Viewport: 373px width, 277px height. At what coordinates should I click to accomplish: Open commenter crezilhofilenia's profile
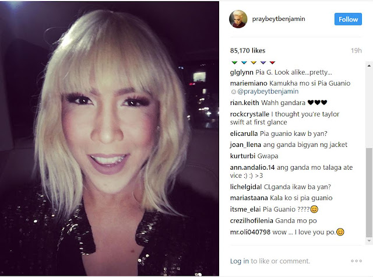point(251,221)
